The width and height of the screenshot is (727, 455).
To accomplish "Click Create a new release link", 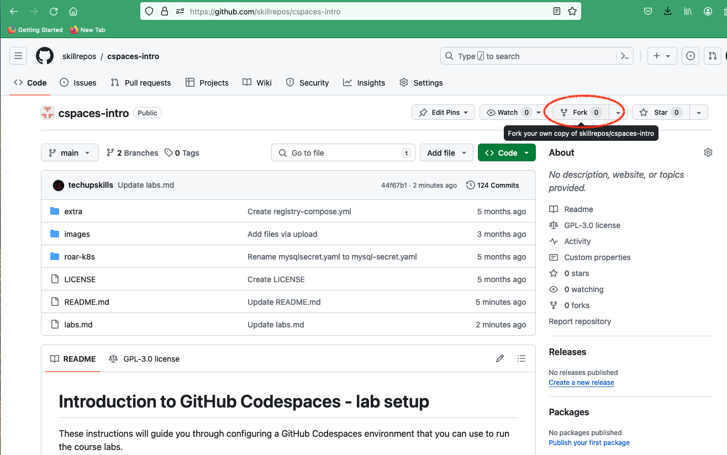I will [x=581, y=383].
